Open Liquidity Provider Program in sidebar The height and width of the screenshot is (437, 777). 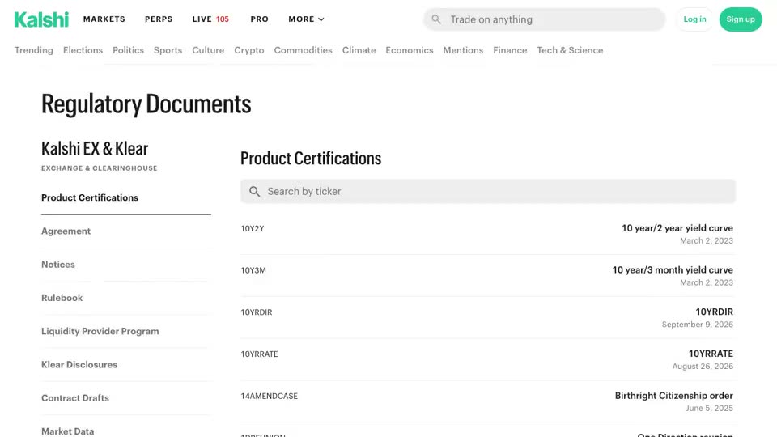[100, 331]
